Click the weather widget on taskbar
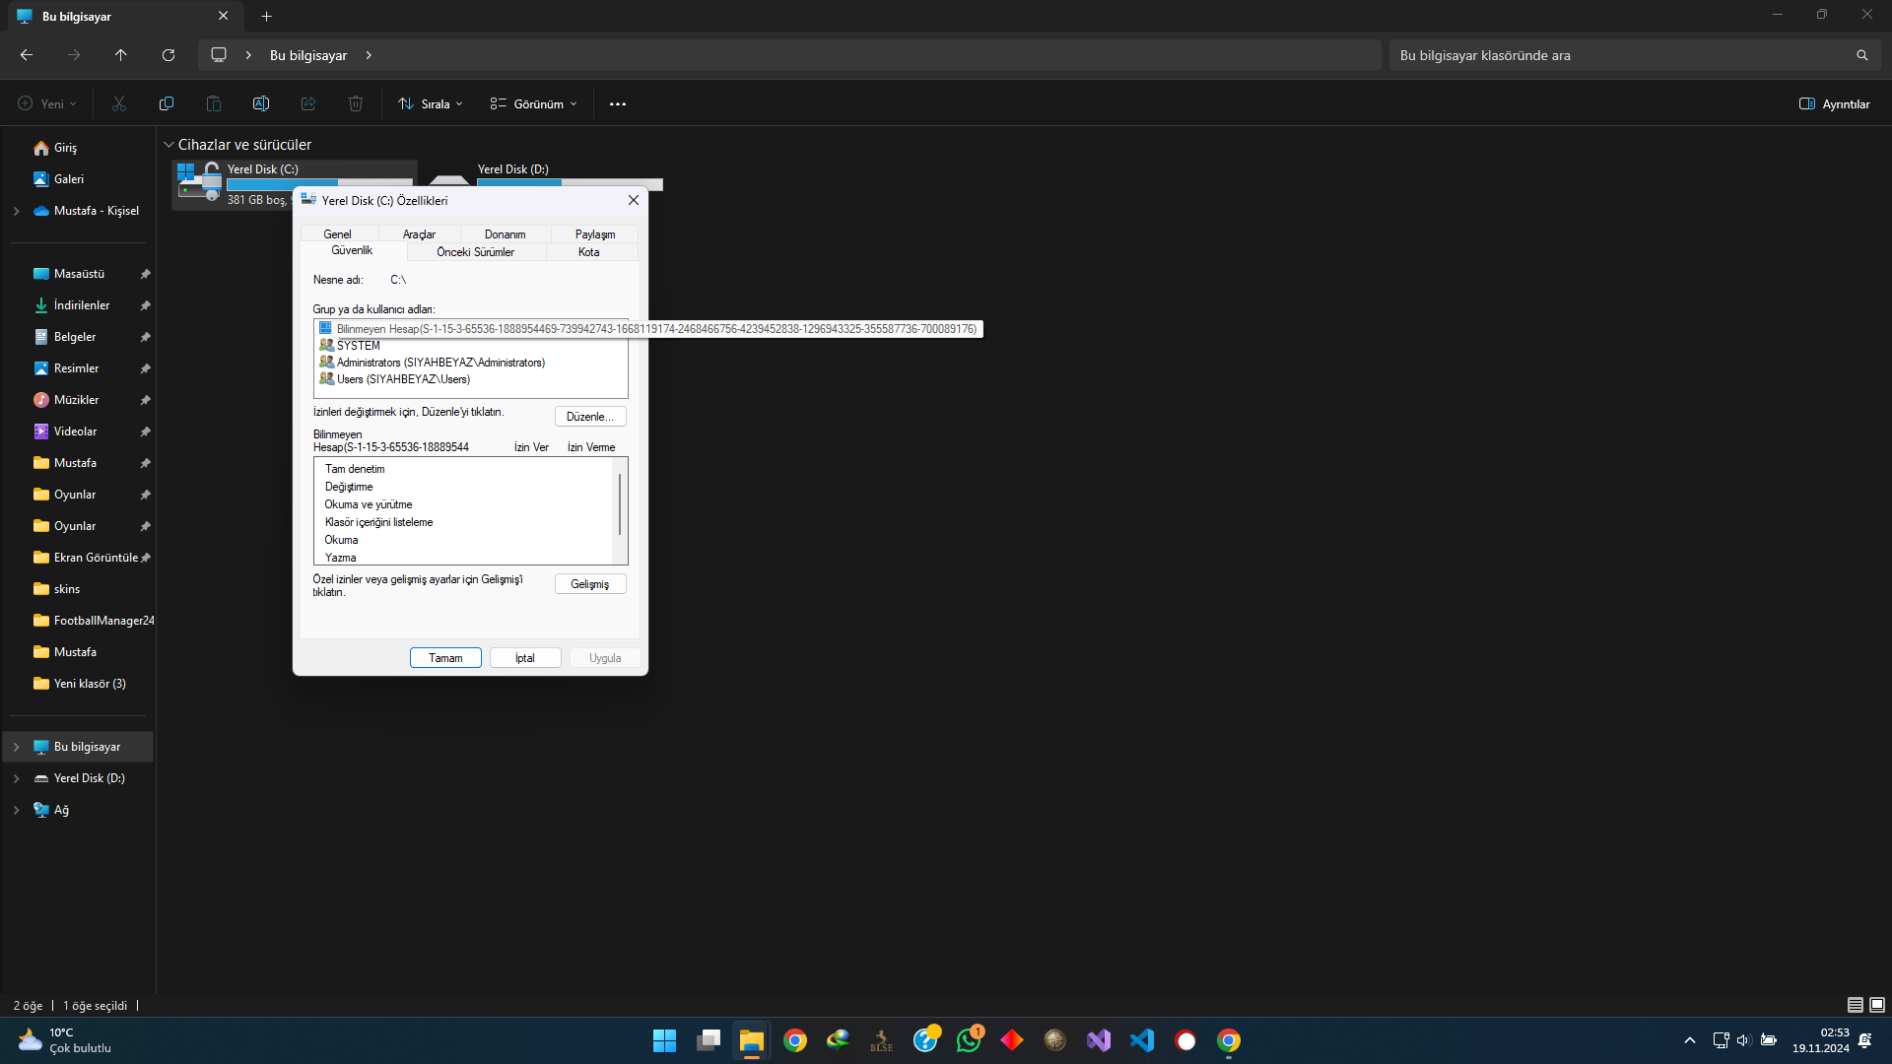Screen dimensions: 1892x1064 pos(65,1040)
